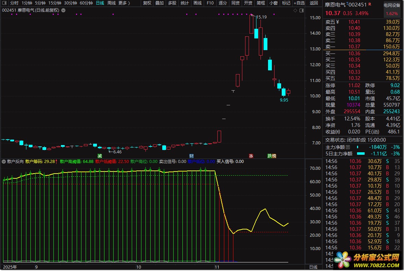Select the 60分钟 period tab
Image resolution: width=405 pixels, height=271 pixels.
pyautogui.click(x=86, y=3)
